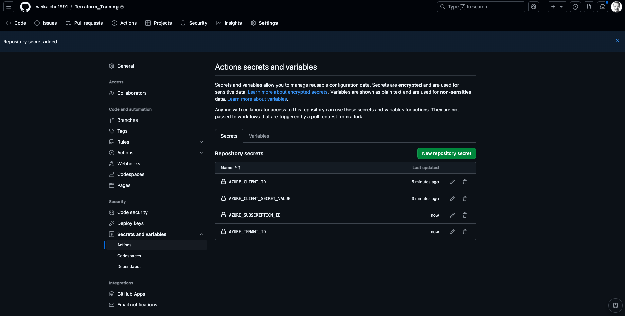Open Copilot chat icon in header
Image resolution: width=625 pixels, height=316 pixels.
pyautogui.click(x=534, y=7)
